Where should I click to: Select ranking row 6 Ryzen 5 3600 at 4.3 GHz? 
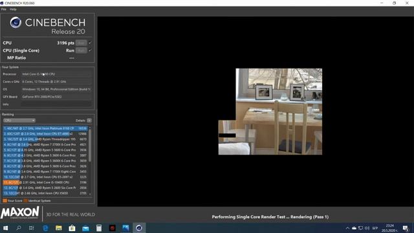[x=45, y=155]
